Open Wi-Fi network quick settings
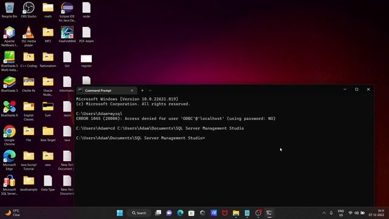Image resolution: width=389 pixels, height=219 pixels. (x=350, y=213)
